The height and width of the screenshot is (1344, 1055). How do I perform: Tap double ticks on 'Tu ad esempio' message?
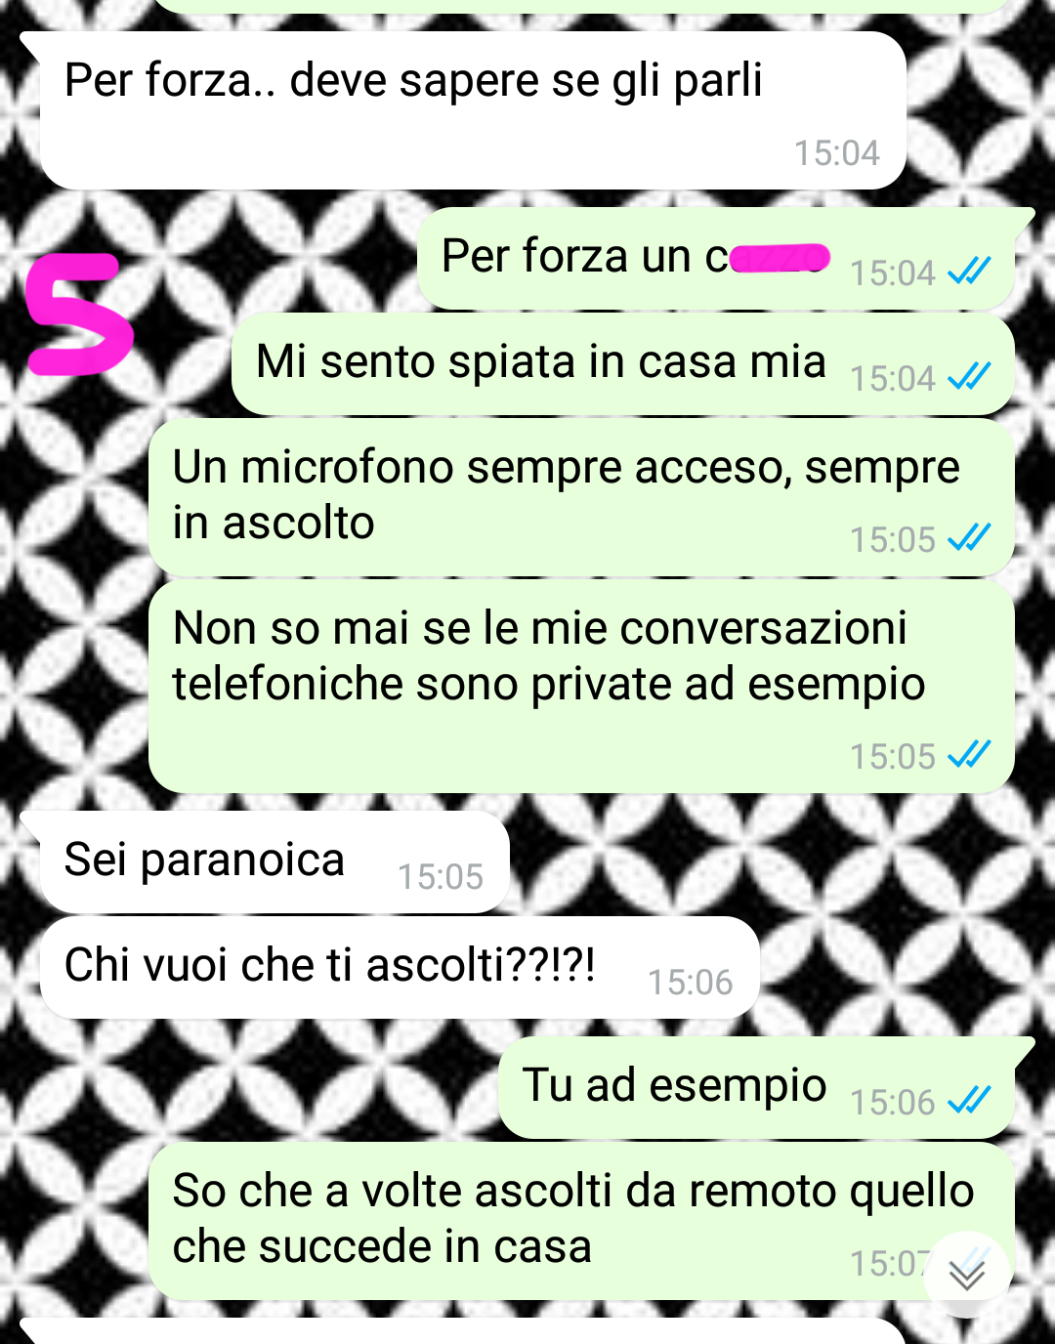coord(970,1100)
